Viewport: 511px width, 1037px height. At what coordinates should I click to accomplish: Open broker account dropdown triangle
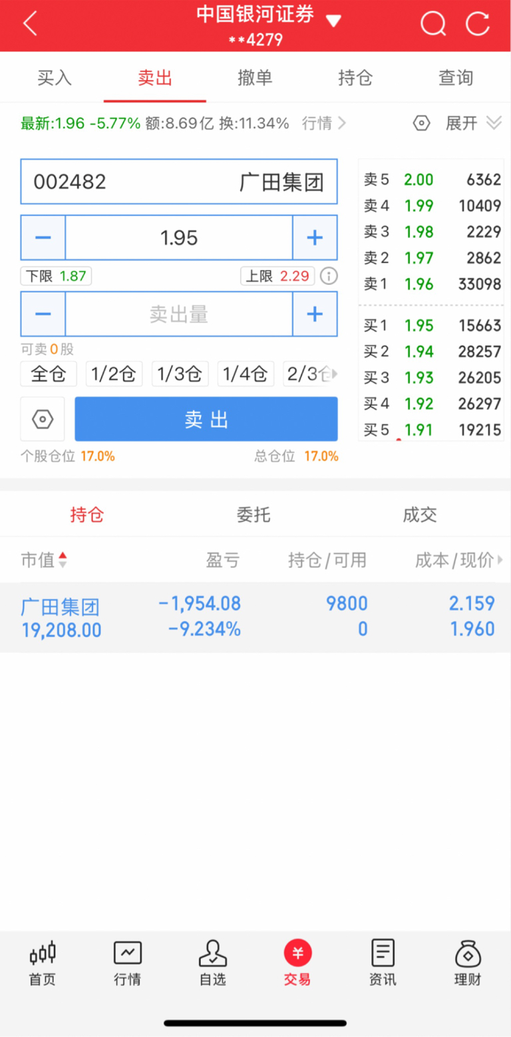coord(333,21)
